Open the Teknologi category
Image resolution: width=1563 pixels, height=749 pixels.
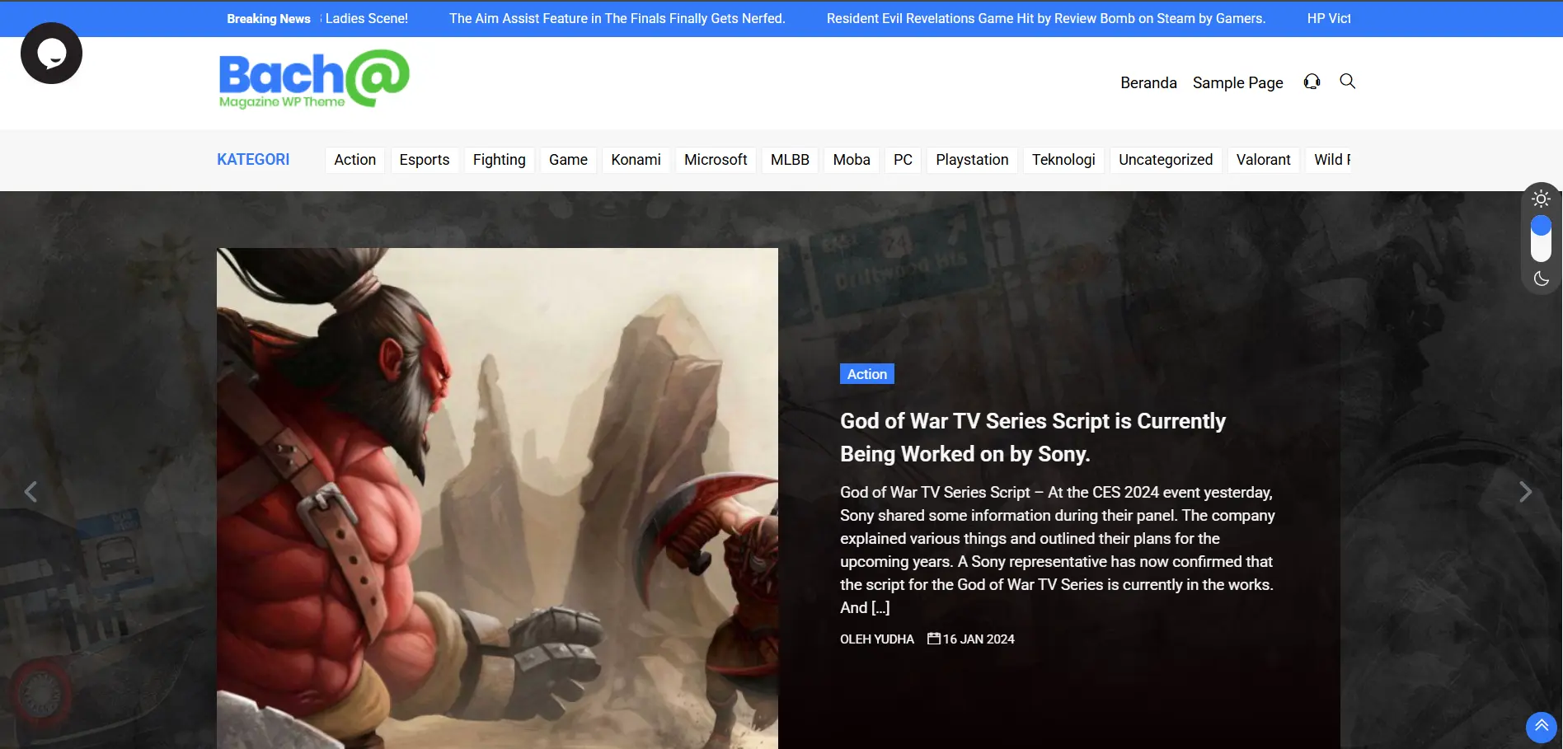[1063, 160]
